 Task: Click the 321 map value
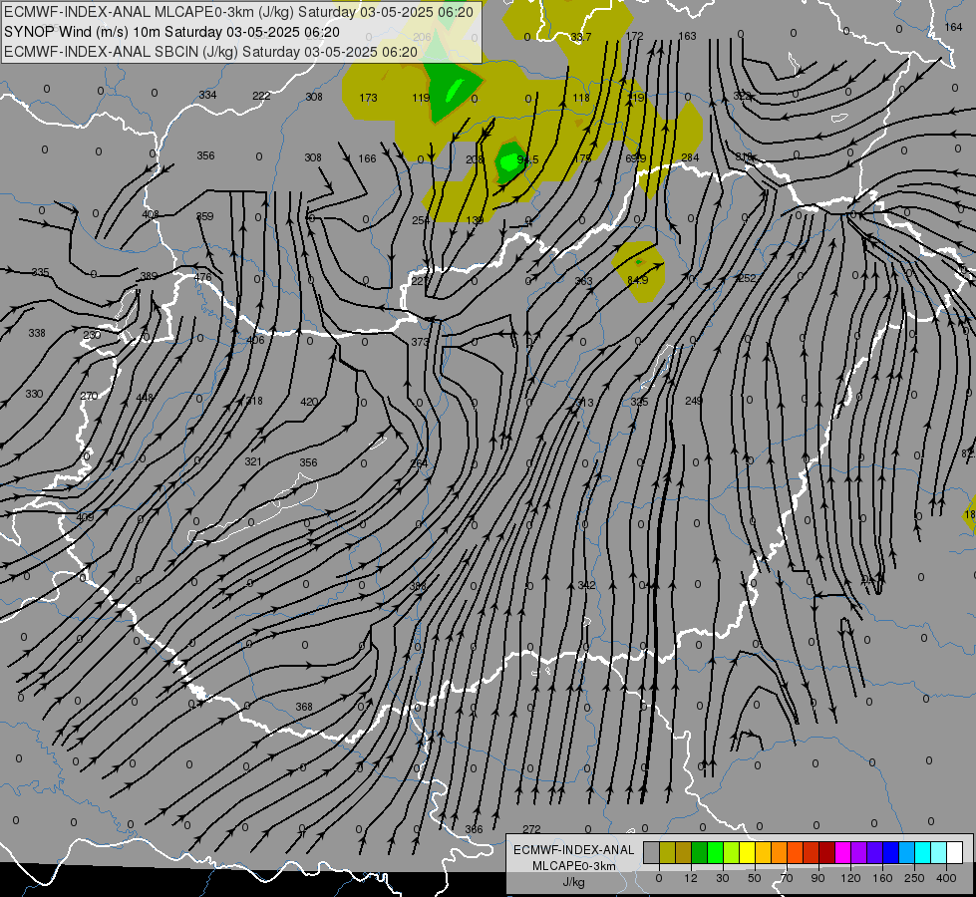pos(252,461)
